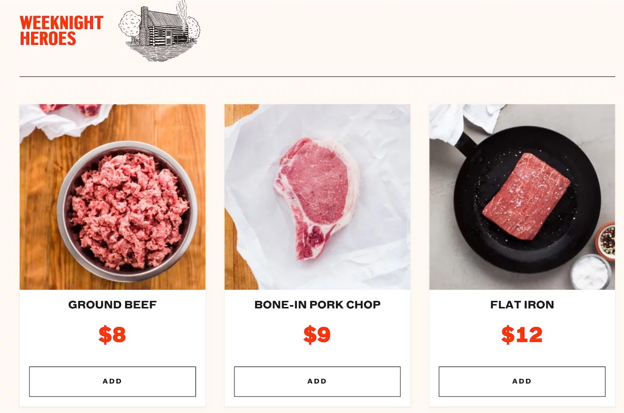Image resolution: width=624 pixels, height=413 pixels.
Task: Click the Weeknight Heroes logo
Action: [62, 30]
